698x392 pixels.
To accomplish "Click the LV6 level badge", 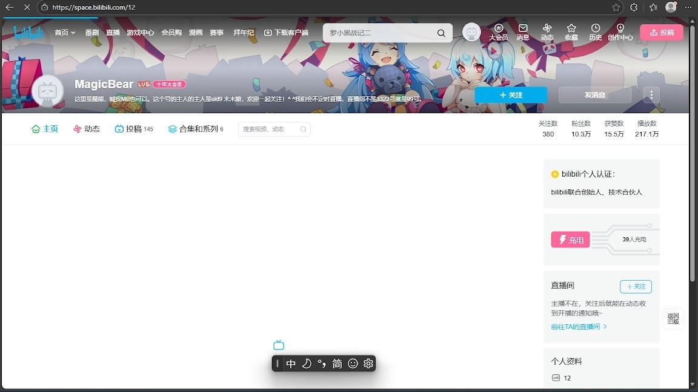I will coord(144,84).
